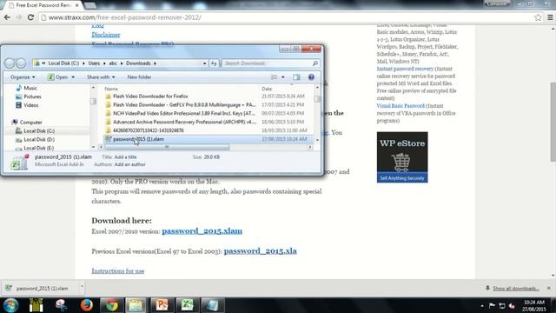Click webpage vertical scrollbar
Image resolution: width=556 pixels, height=313 pixels.
553,122
